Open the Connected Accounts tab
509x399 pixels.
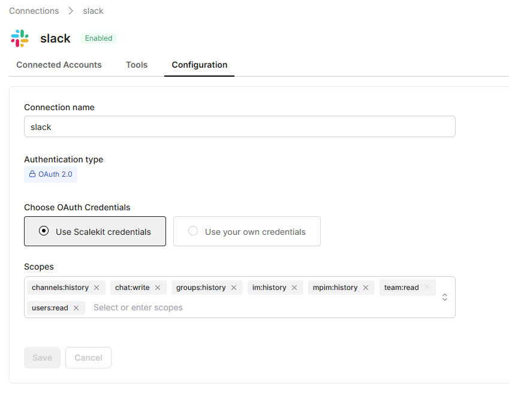tap(59, 65)
